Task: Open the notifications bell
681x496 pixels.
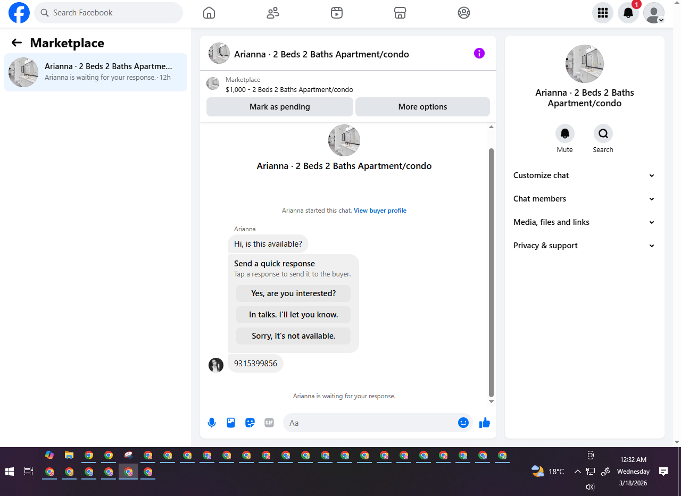Action: click(x=628, y=13)
